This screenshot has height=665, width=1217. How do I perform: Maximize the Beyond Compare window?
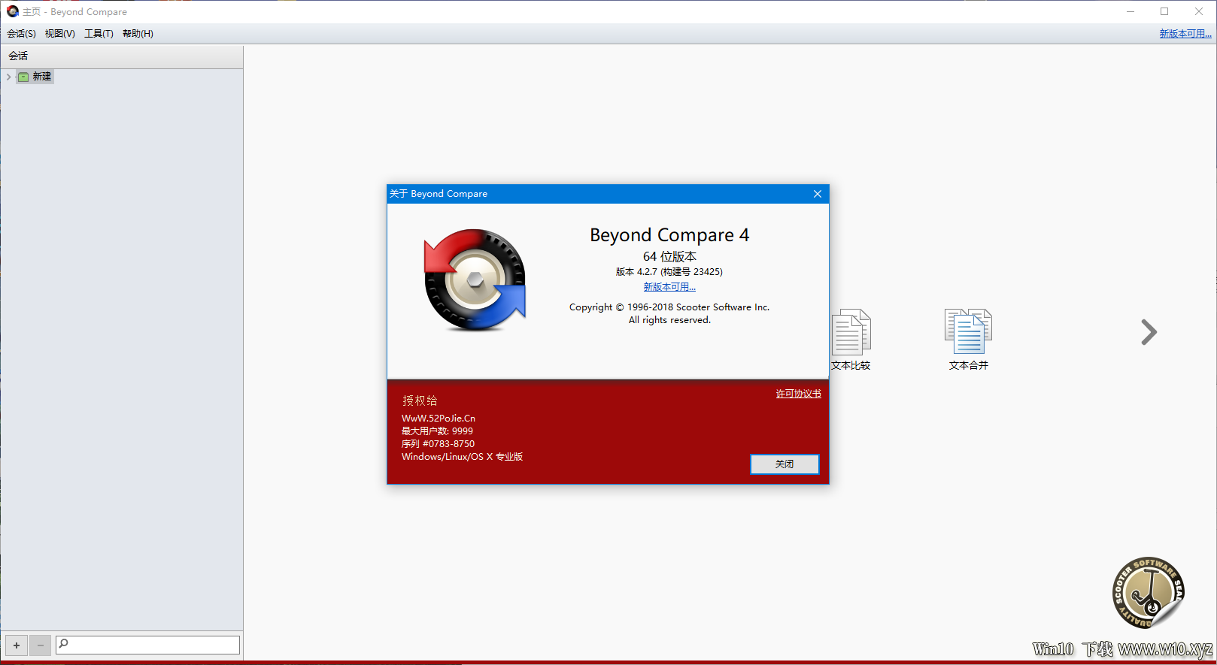[1164, 11]
